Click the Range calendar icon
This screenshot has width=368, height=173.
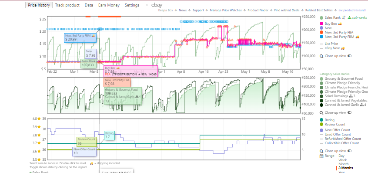pyautogui.click(x=321, y=156)
